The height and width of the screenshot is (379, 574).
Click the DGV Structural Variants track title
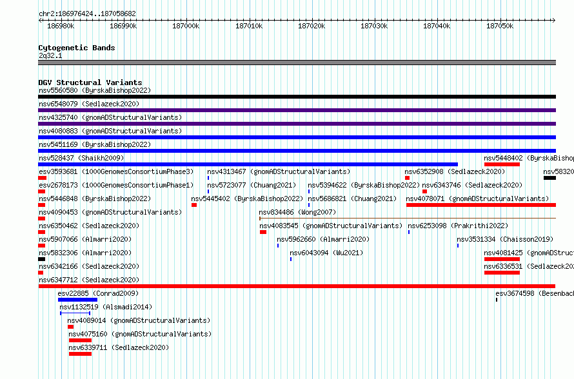pyautogui.click(x=90, y=83)
